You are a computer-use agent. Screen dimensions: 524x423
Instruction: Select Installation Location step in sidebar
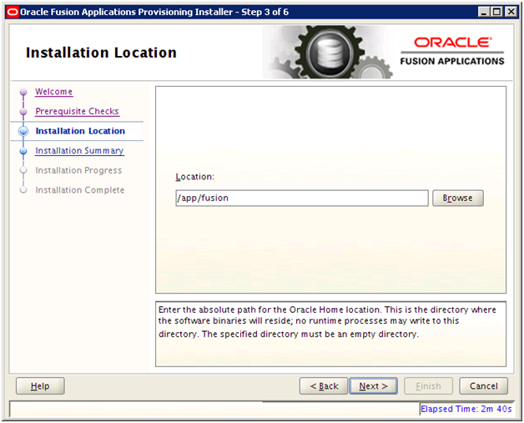80,131
